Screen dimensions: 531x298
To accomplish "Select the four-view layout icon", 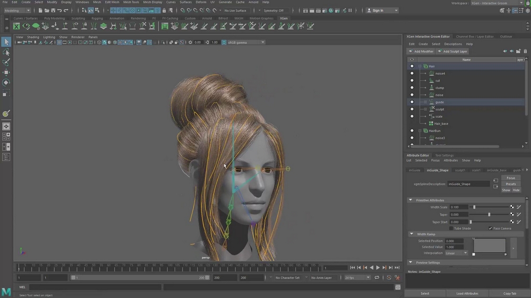I will (6, 137).
